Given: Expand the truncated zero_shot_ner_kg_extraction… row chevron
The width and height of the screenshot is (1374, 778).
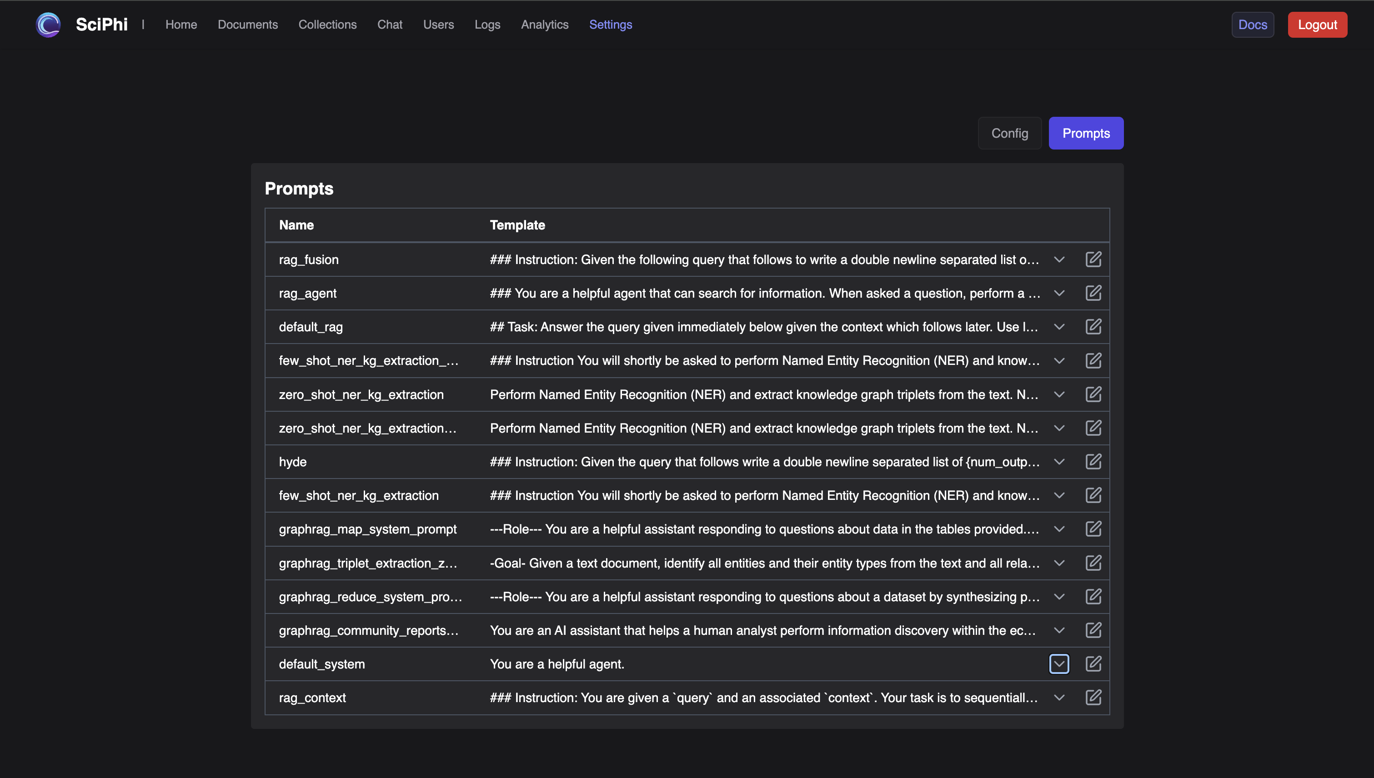Looking at the screenshot, I should tap(1059, 428).
